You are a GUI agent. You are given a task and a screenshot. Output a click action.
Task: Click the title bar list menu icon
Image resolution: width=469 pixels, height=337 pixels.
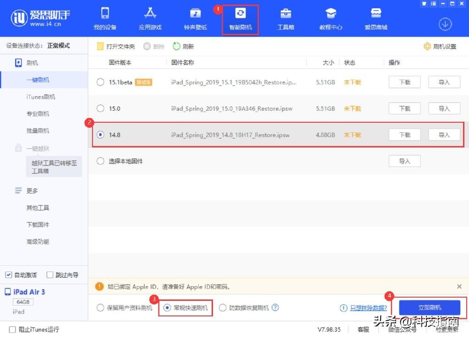[x=433, y=4]
